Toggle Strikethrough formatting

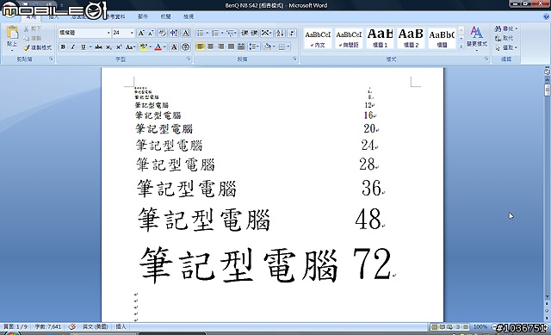point(99,47)
